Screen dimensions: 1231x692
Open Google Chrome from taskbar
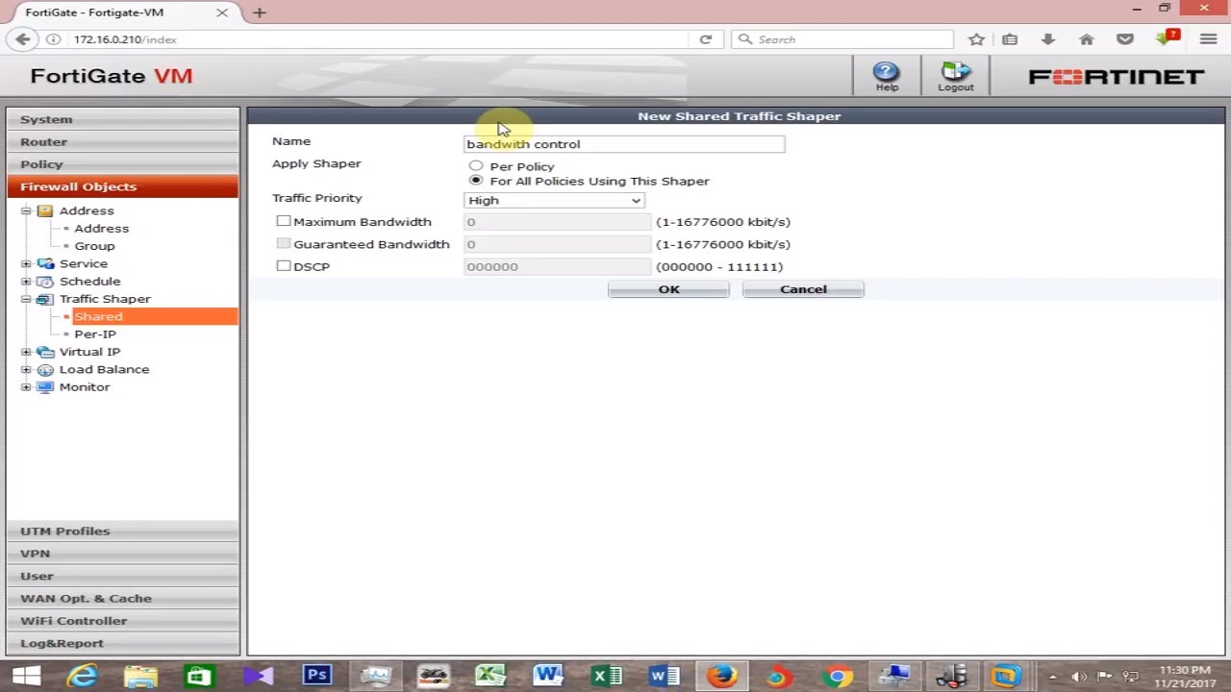[838, 676]
